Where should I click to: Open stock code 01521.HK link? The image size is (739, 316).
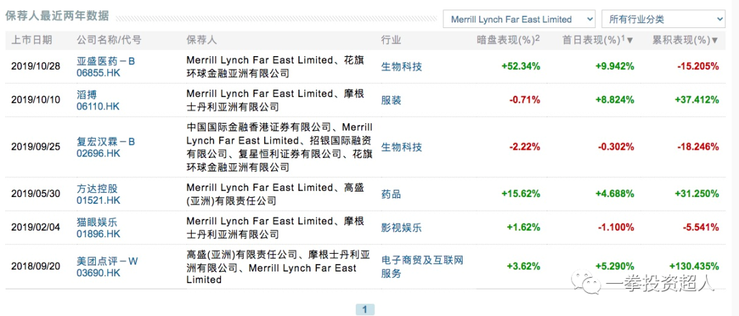point(99,200)
